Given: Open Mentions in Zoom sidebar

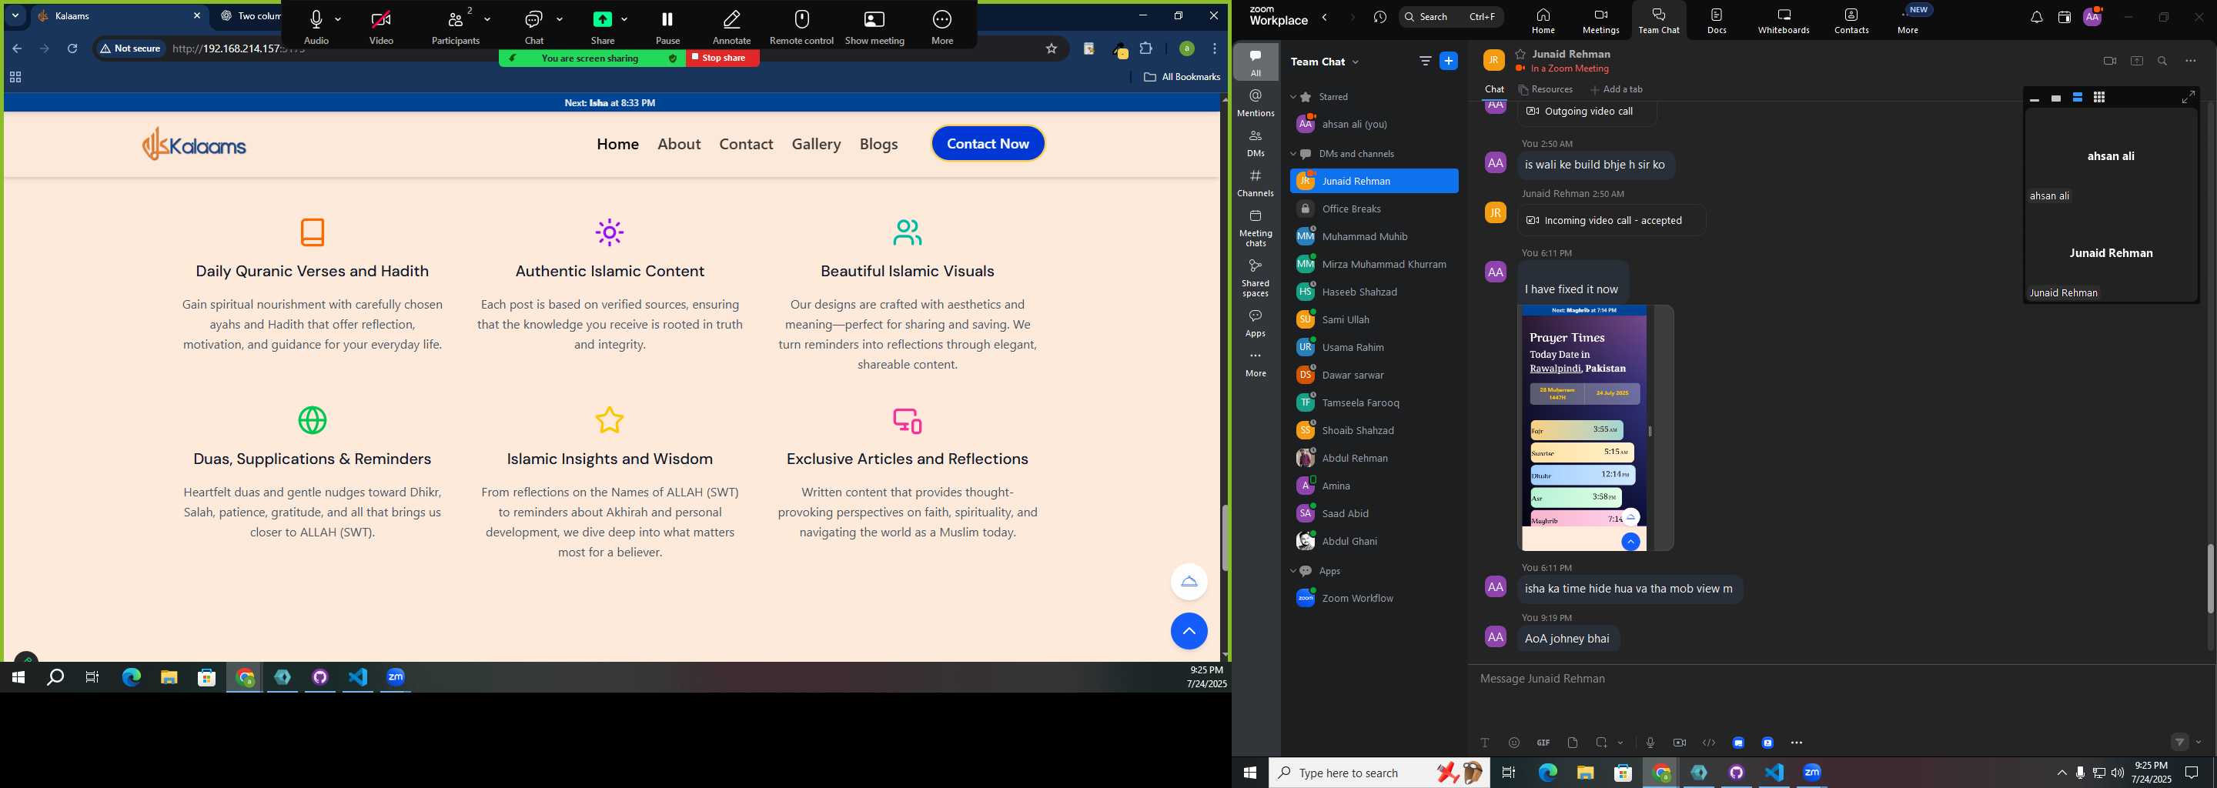Looking at the screenshot, I should click(x=1256, y=103).
